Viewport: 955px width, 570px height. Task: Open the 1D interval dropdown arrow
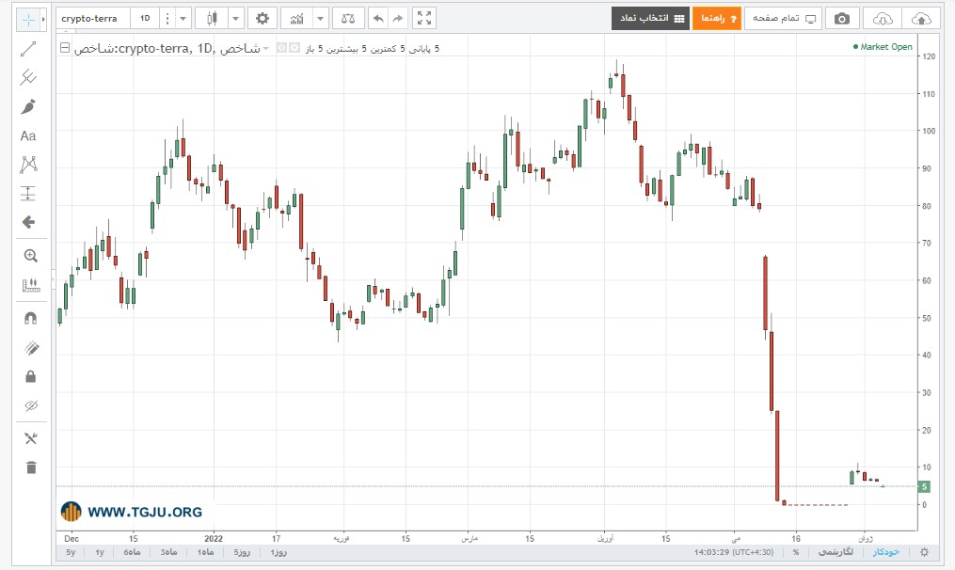point(183,18)
